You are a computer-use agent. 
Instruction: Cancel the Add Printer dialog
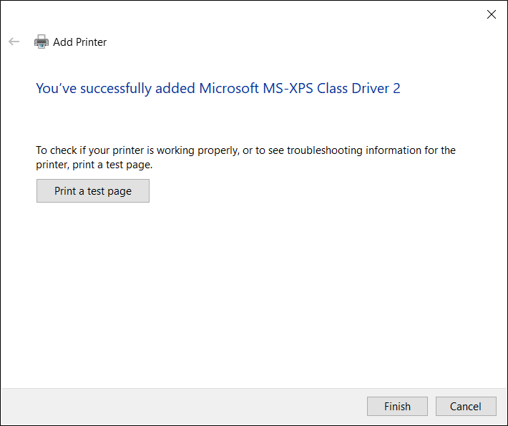pyautogui.click(x=466, y=406)
